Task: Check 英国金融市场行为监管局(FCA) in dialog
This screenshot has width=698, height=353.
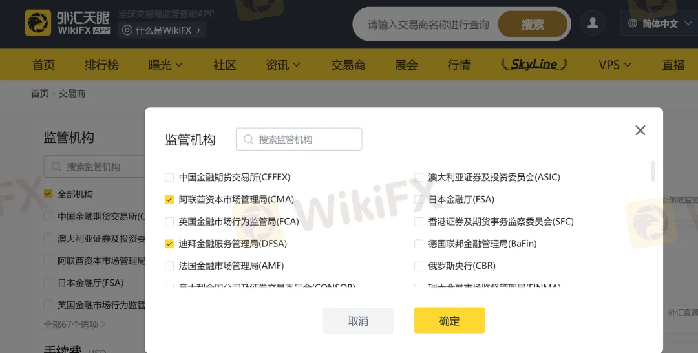Action: [x=169, y=222]
